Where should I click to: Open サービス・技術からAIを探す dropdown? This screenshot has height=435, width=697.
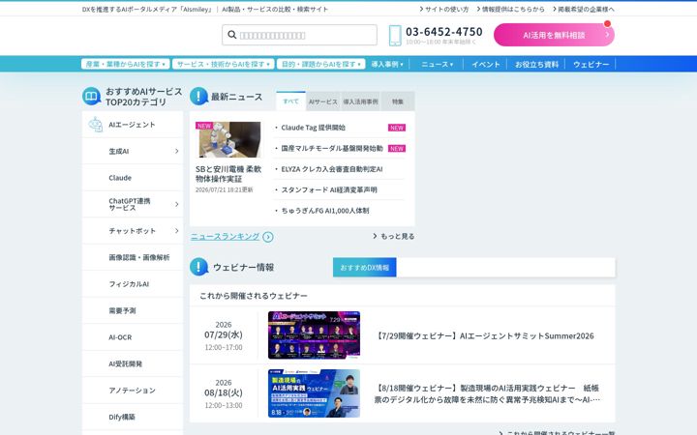point(224,64)
